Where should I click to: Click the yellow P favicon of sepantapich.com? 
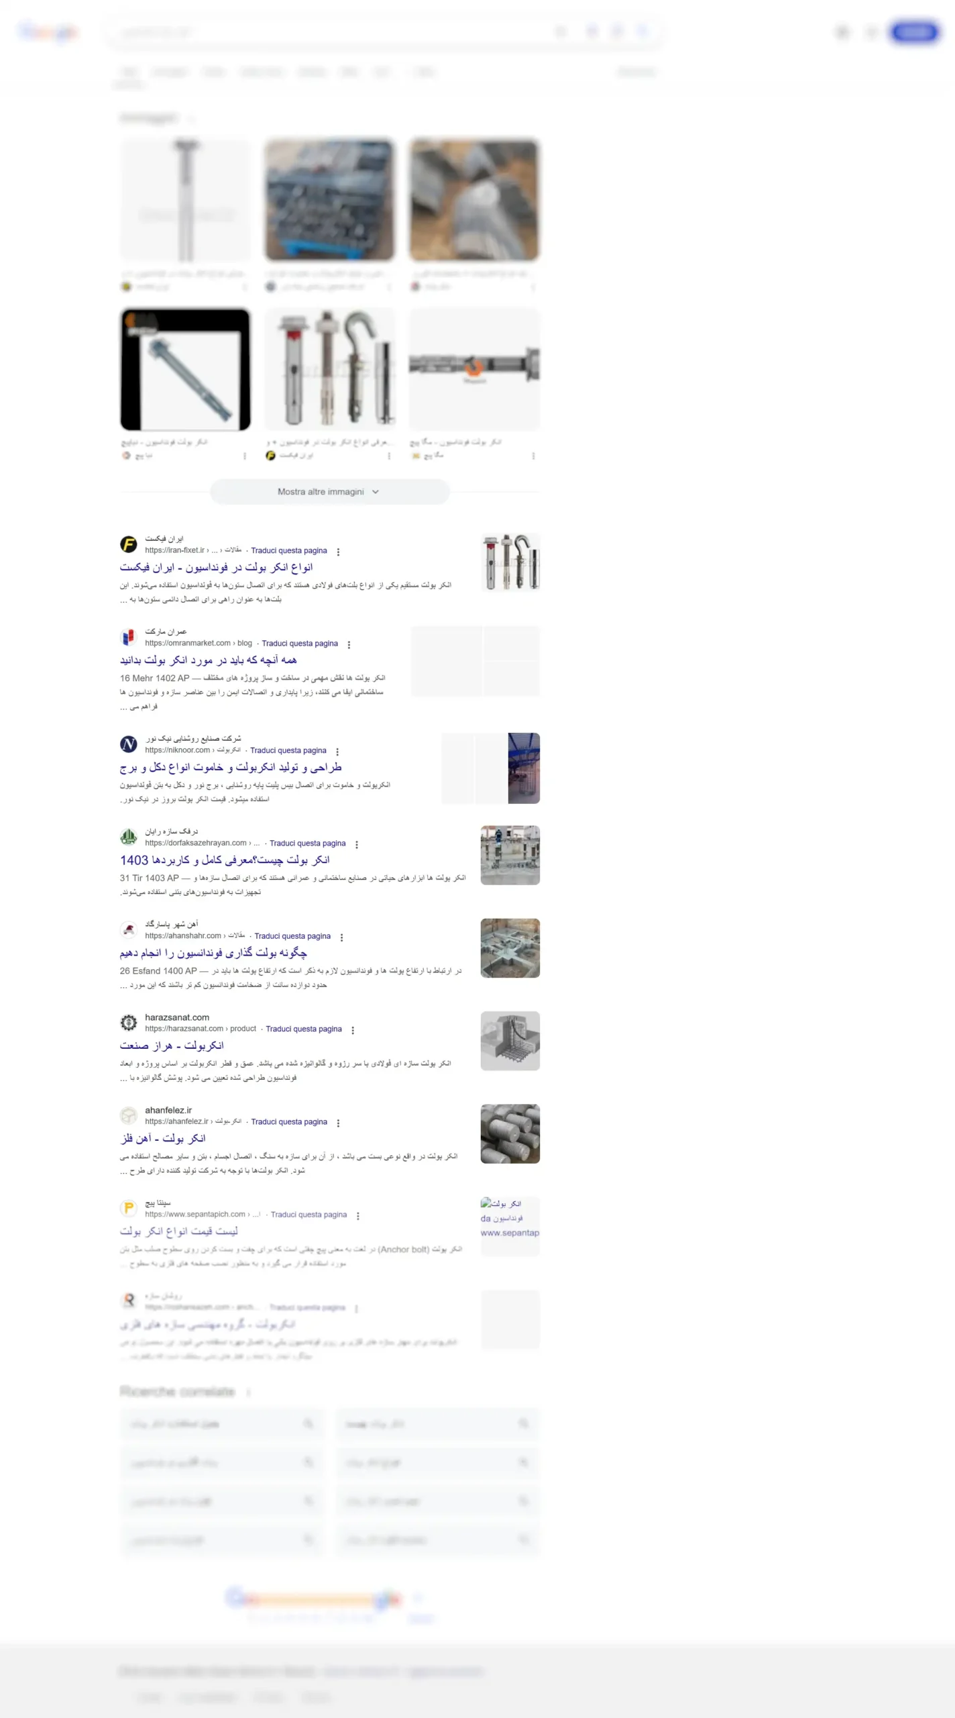click(x=129, y=1209)
